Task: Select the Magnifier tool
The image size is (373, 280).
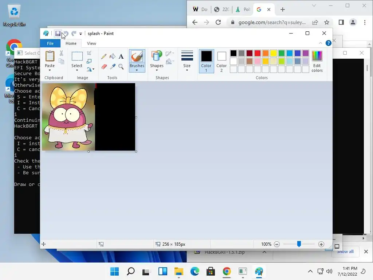Action: pos(121,66)
